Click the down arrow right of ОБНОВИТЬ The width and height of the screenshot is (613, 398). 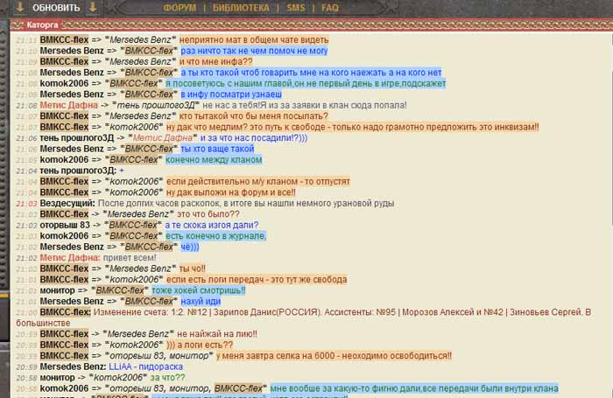pyautogui.click(x=92, y=8)
